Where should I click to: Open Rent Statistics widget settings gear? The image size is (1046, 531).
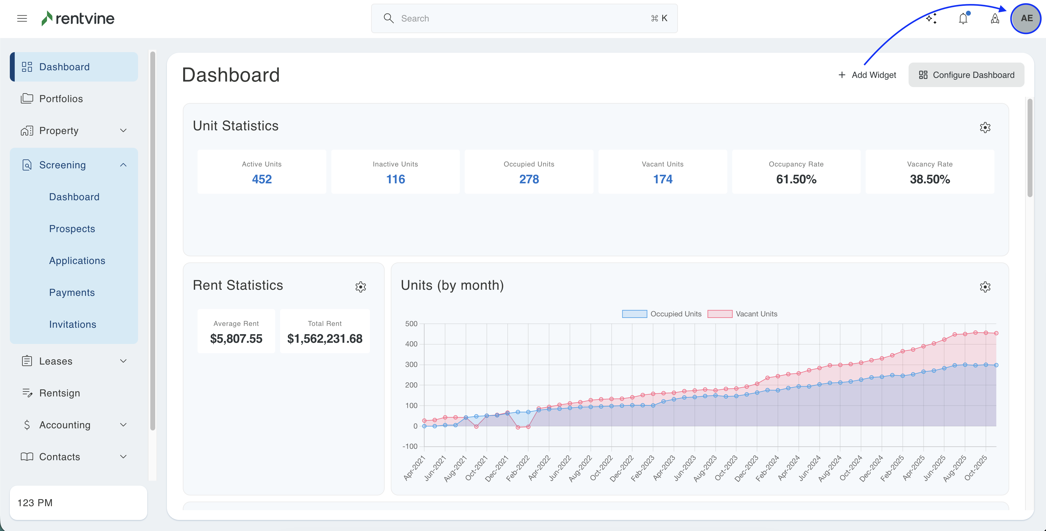pyautogui.click(x=360, y=287)
